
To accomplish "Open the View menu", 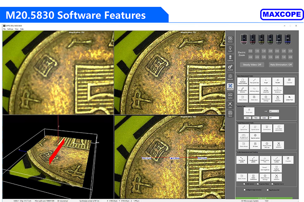I will 17,29.
